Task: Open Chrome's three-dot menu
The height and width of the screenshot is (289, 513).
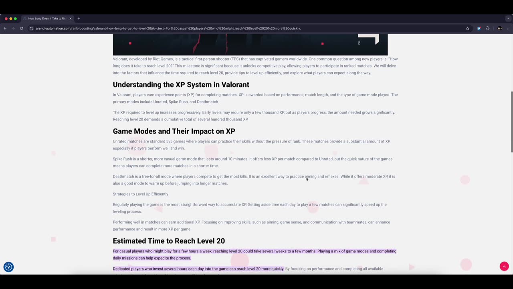Action: (x=508, y=28)
